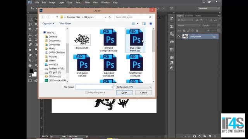Screen dimensions: 248x139
Task: Select the Blur tool
Action: pos(30,50)
